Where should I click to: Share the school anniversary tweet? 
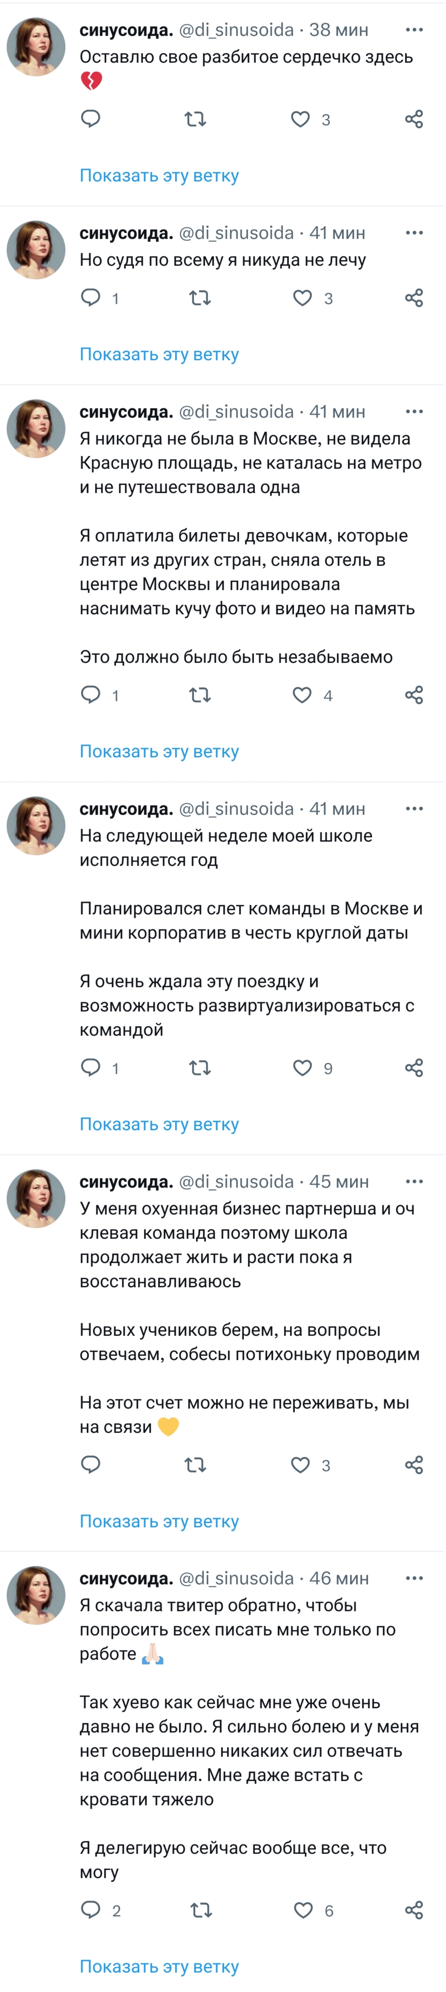[415, 1068]
